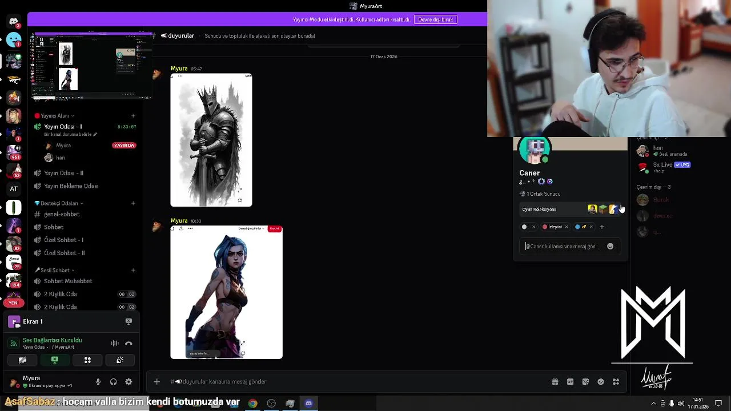Toggle camera off button in voice panel
This screenshot has width=731, height=411.
click(22, 360)
